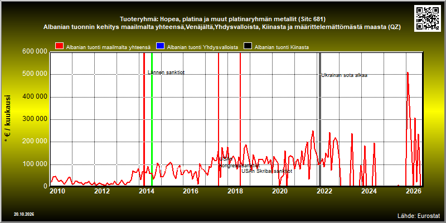The height and width of the screenshot is (223, 446).
Task: Click the black legend swatch for Kiinasta
Action: click(248, 47)
